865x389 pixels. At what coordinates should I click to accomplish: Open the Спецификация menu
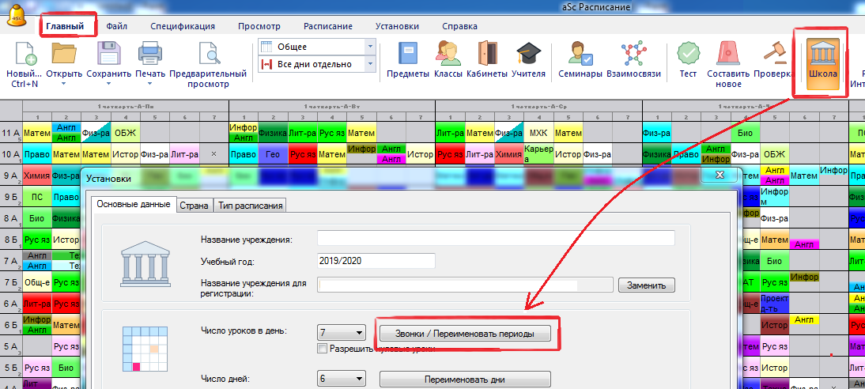183,26
